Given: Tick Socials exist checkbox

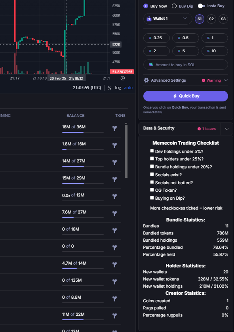Looking at the screenshot, I should (152, 174).
